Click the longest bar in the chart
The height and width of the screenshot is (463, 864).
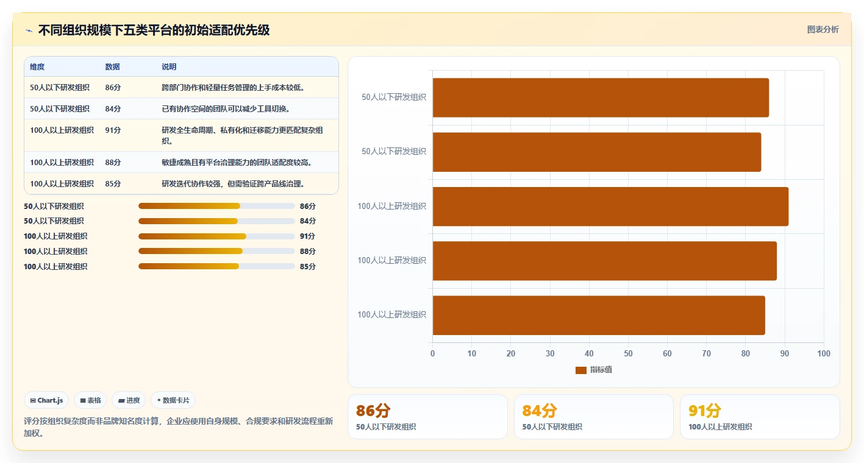point(610,207)
